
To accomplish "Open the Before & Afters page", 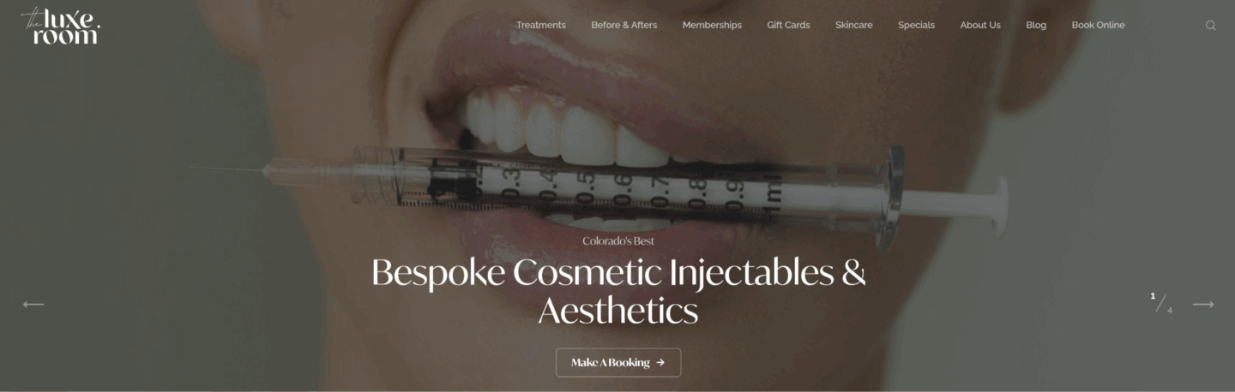I will coord(624,25).
